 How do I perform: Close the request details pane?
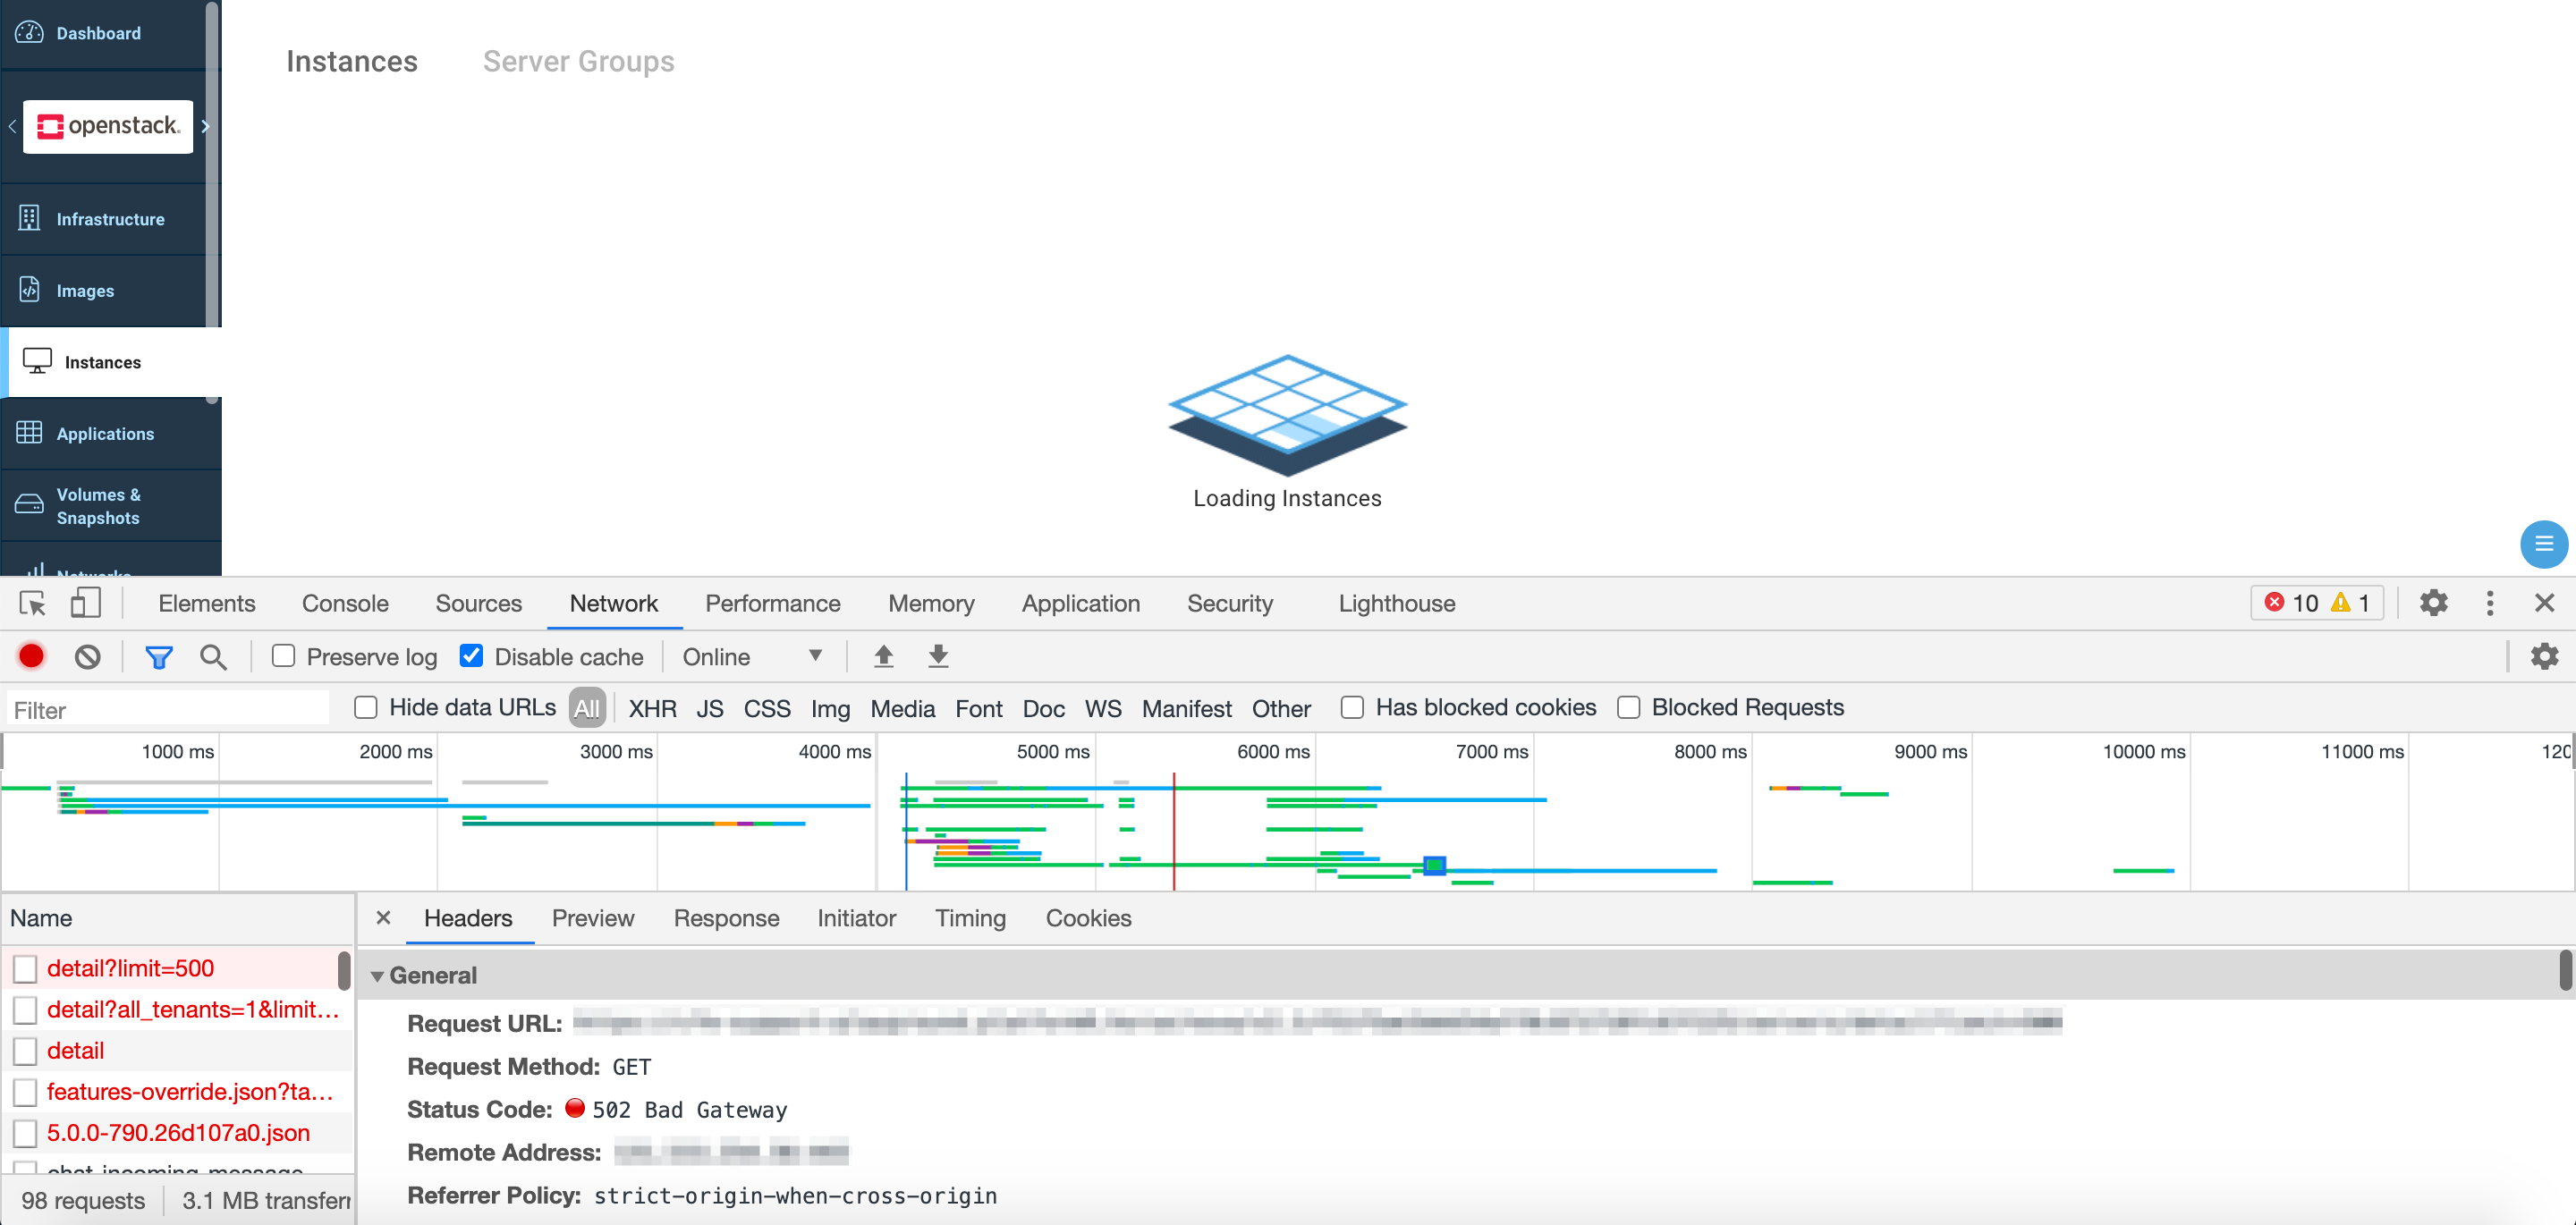pos(383,918)
